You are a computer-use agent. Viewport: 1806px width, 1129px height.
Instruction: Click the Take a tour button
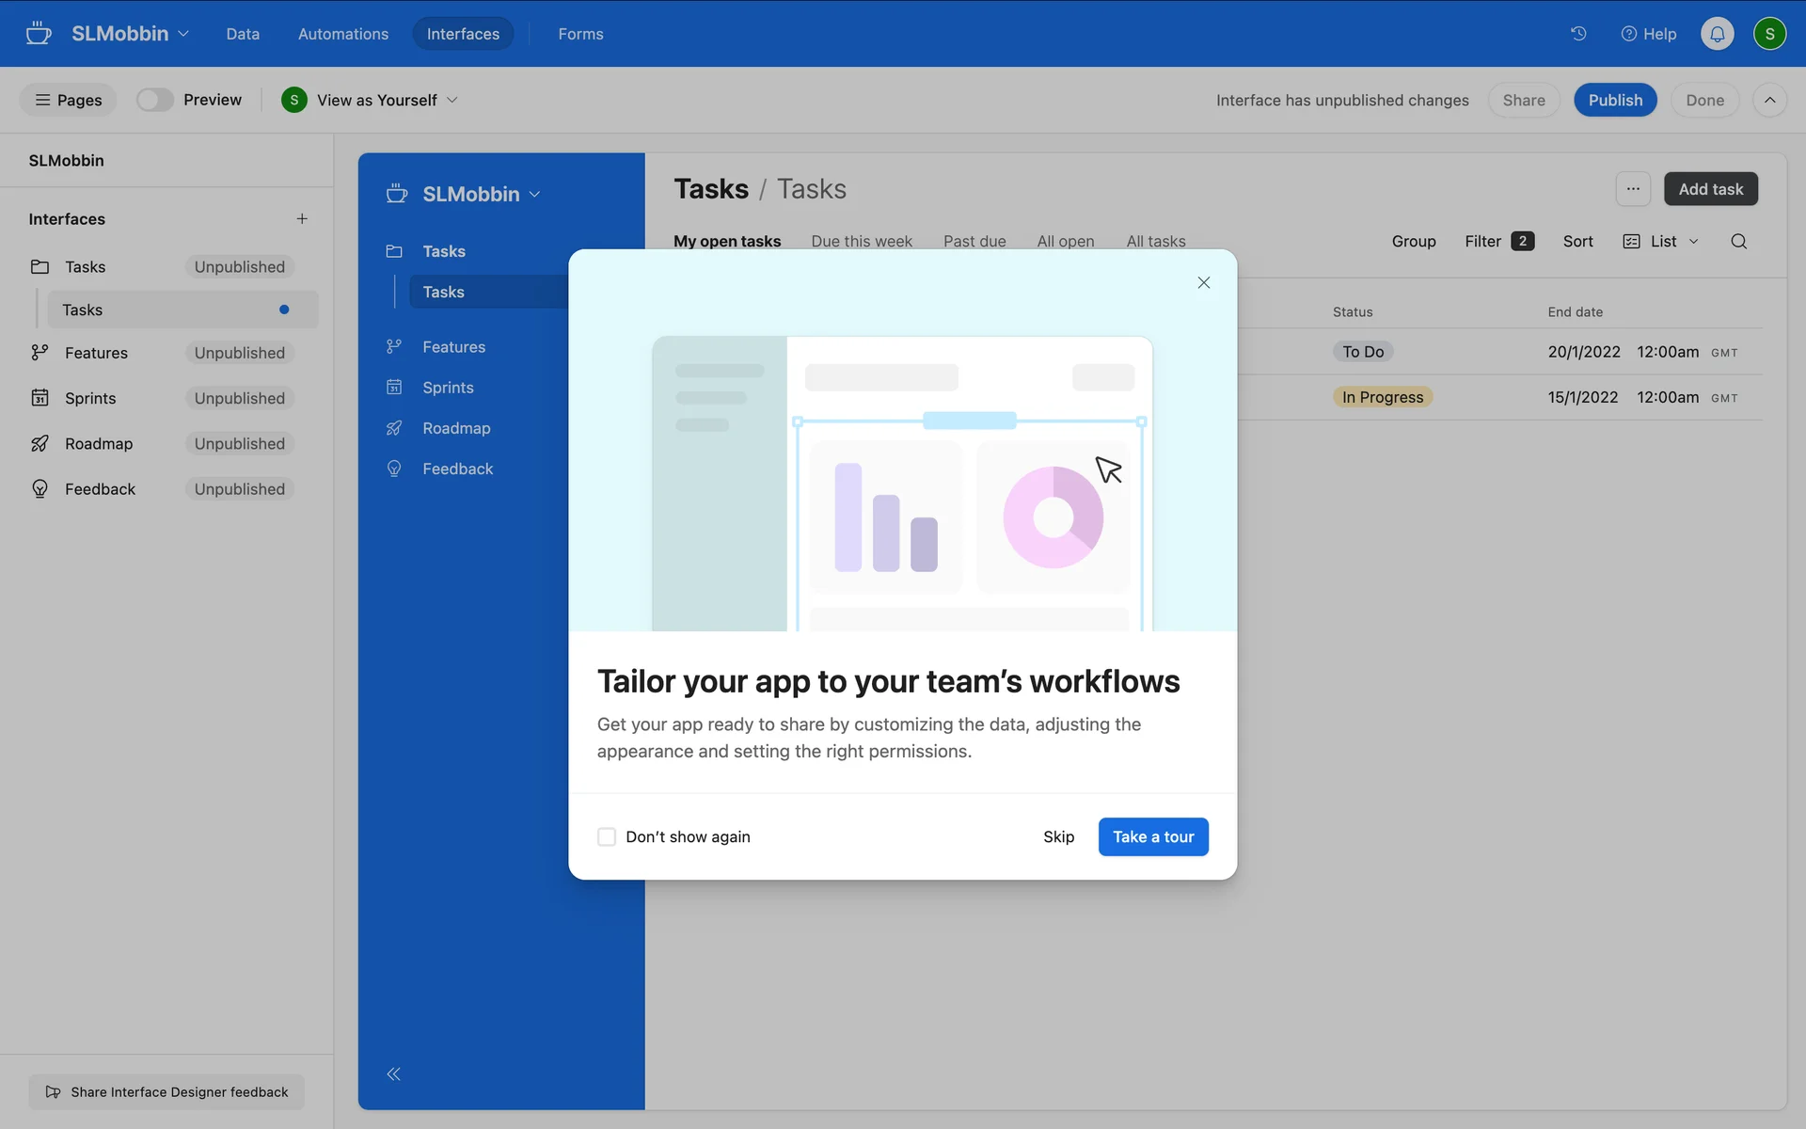point(1152,837)
